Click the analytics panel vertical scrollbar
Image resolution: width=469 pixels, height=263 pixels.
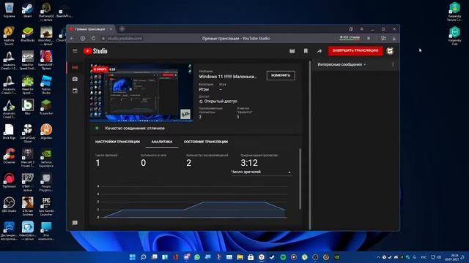pyautogui.click(x=300, y=179)
